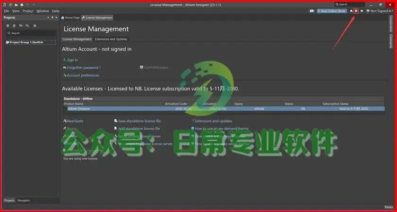Click the feedback chat bubble icon
Viewport: 397px width, 212px height.
click(311, 11)
